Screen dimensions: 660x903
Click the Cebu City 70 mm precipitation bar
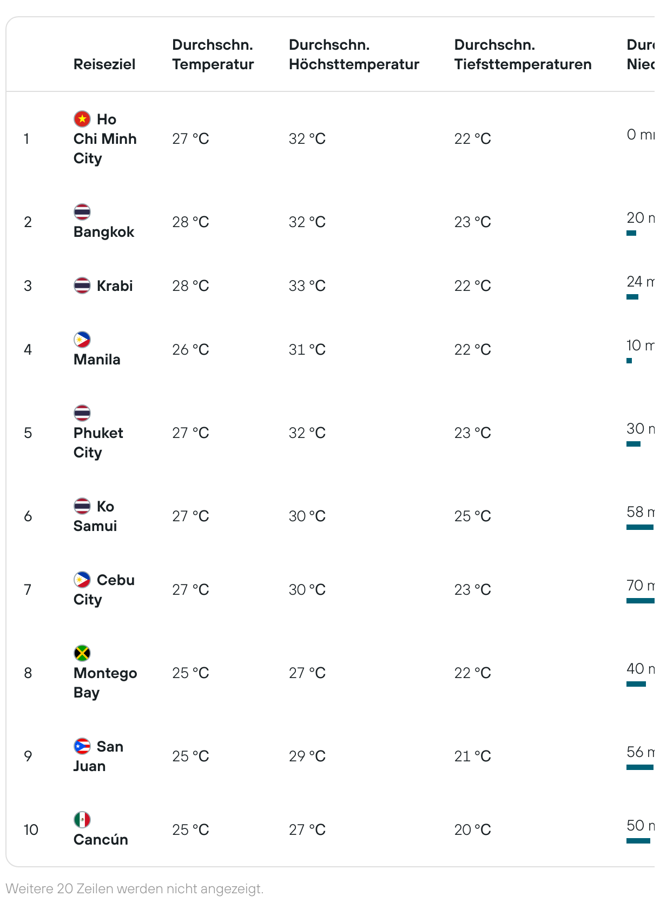pyautogui.click(x=641, y=601)
